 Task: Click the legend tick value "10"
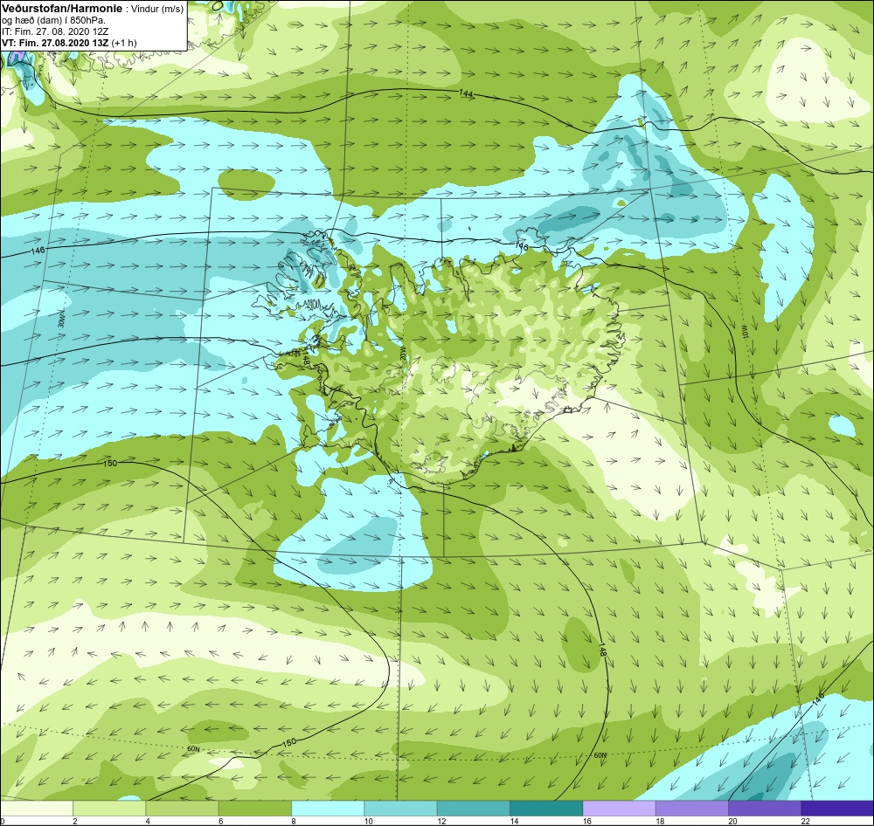tap(369, 821)
